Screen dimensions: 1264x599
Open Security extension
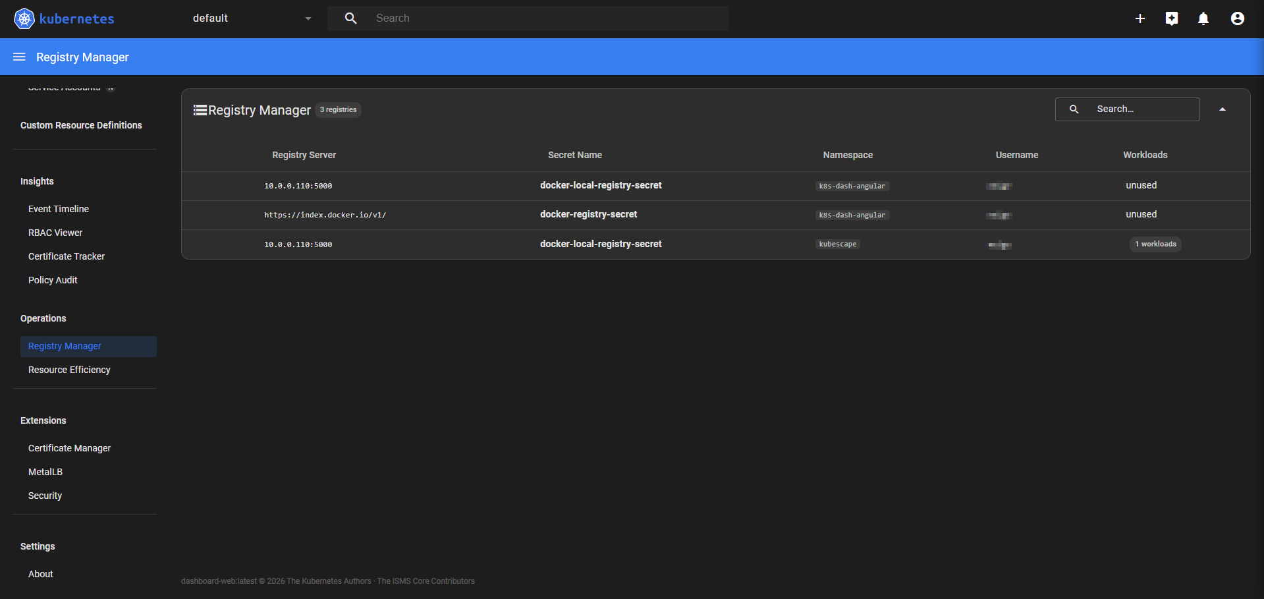(x=45, y=496)
